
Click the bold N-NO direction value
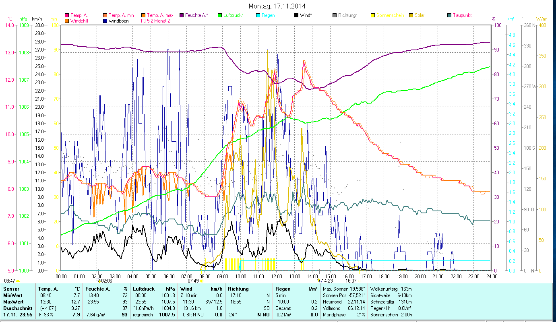[263, 314]
